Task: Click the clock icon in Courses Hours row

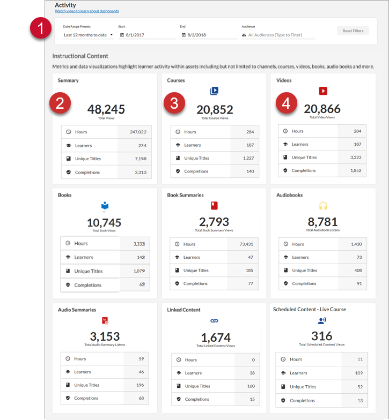Action: click(178, 132)
